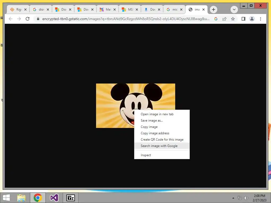The height and width of the screenshot is (203, 271).
Task: Open a new tab with plus button
Action: [214, 10]
